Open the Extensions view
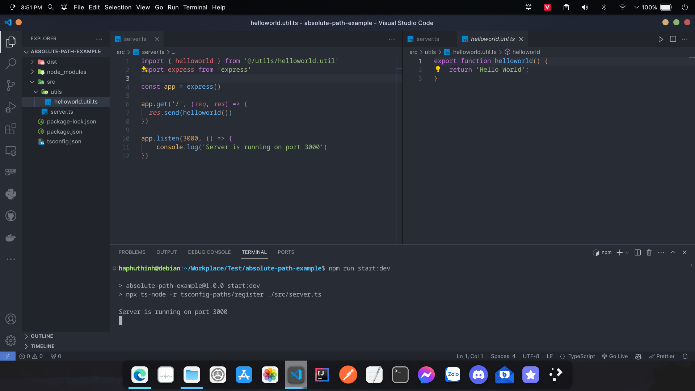Image resolution: width=695 pixels, height=391 pixels. pos(11,129)
